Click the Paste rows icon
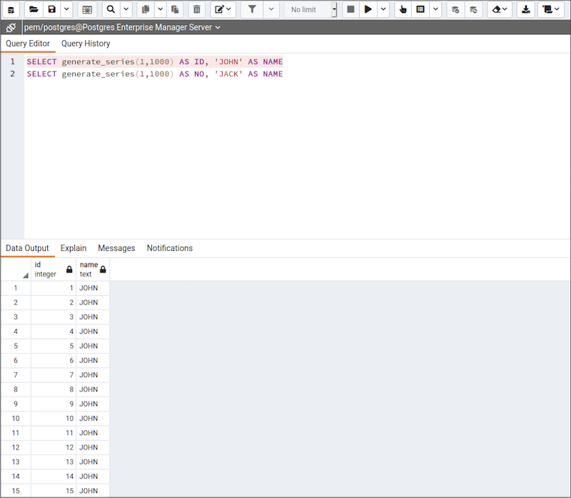This screenshot has height=498, width=571. click(175, 9)
